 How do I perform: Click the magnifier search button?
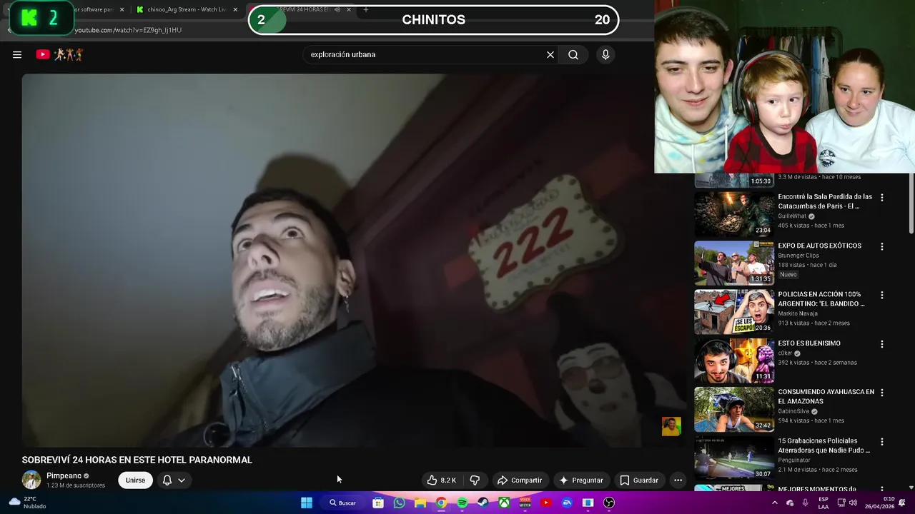(573, 54)
